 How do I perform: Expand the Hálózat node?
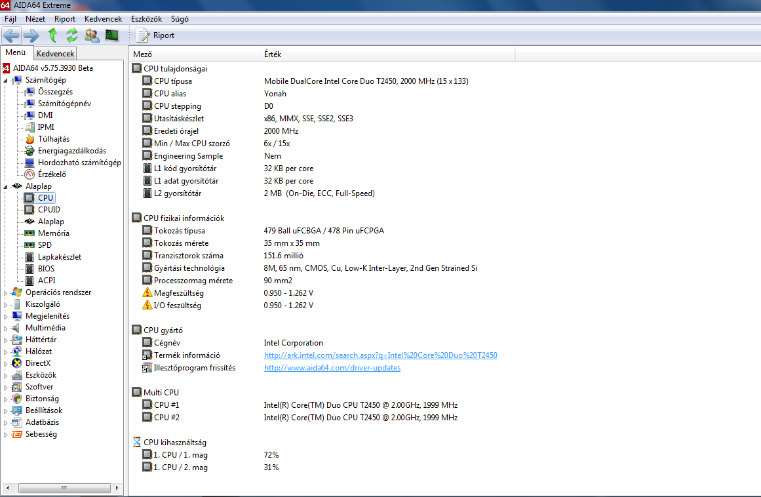pyautogui.click(x=6, y=352)
